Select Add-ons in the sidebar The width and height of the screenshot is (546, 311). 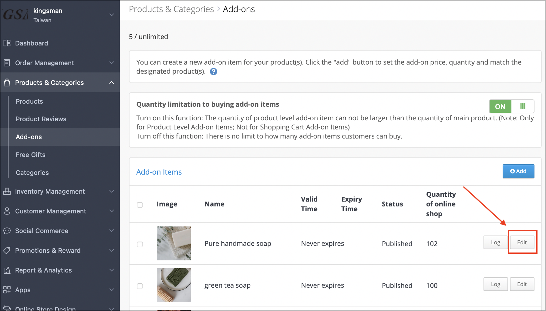tap(29, 137)
